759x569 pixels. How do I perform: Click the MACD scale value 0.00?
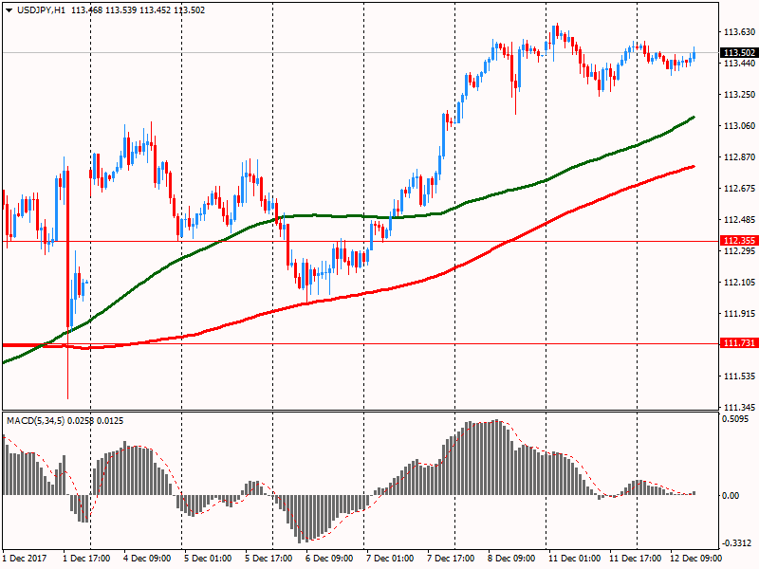click(731, 495)
